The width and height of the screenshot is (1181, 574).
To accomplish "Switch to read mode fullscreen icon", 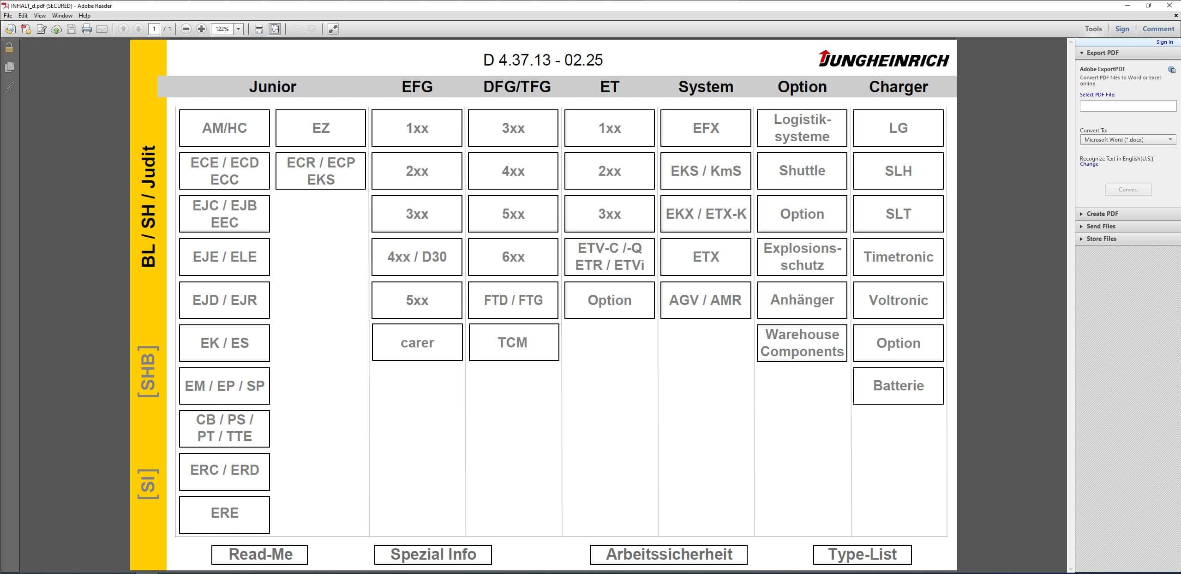I will pyautogui.click(x=333, y=29).
